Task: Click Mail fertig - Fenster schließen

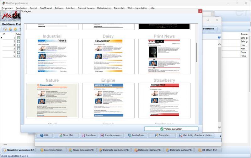Action: tap(195, 135)
